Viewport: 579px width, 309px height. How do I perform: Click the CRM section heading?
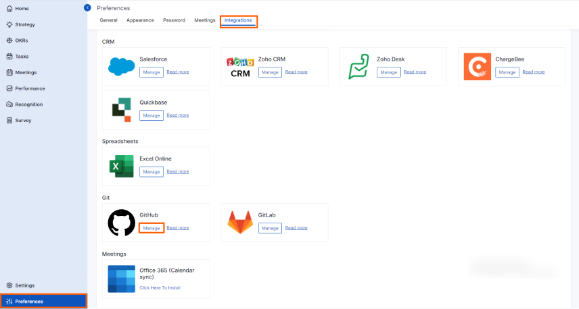click(108, 42)
